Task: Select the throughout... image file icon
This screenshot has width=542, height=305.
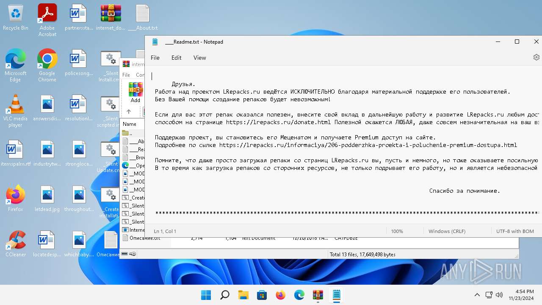Action: click(x=79, y=198)
